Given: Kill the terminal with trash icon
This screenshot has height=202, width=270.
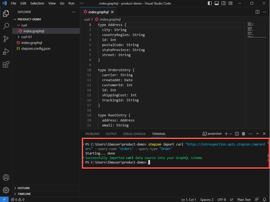Looking at the screenshot, I should click(x=243, y=134).
